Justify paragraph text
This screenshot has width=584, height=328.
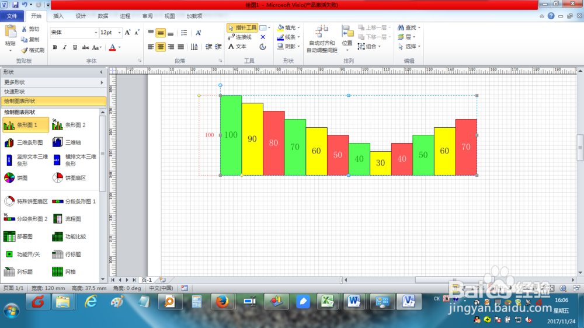(180, 47)
